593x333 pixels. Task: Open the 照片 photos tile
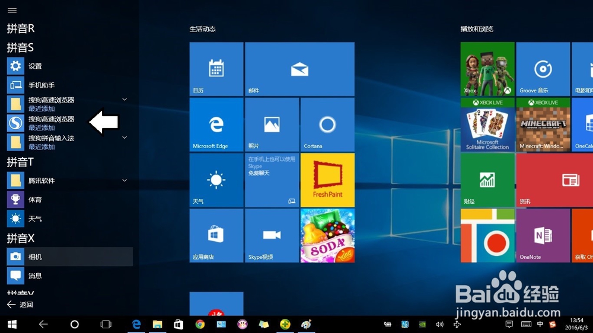272,124
